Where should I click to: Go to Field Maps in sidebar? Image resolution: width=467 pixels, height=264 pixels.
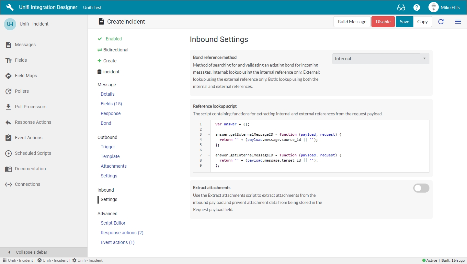(x=26, y=76)
